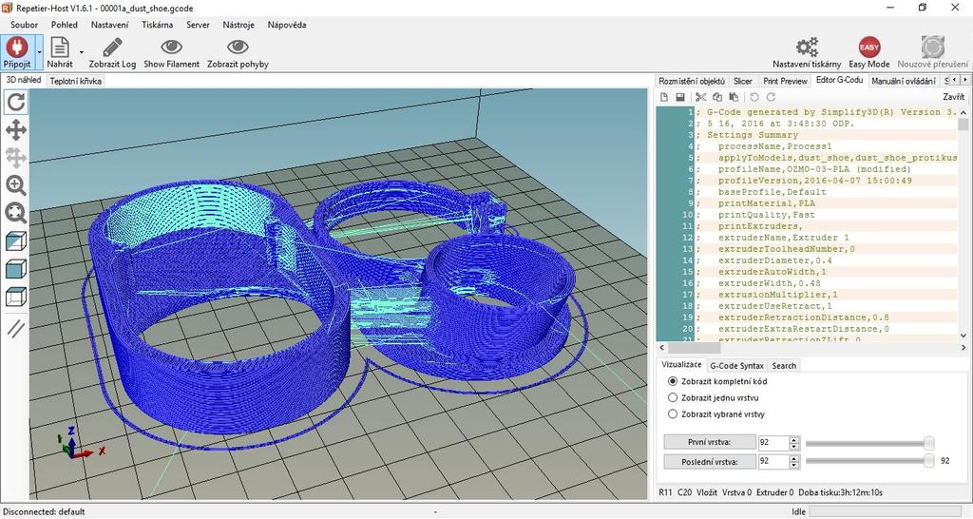The height and width of the screenshot is (519, 973).
Task: Click the zoom to fit icon
Action: [15, 213]
